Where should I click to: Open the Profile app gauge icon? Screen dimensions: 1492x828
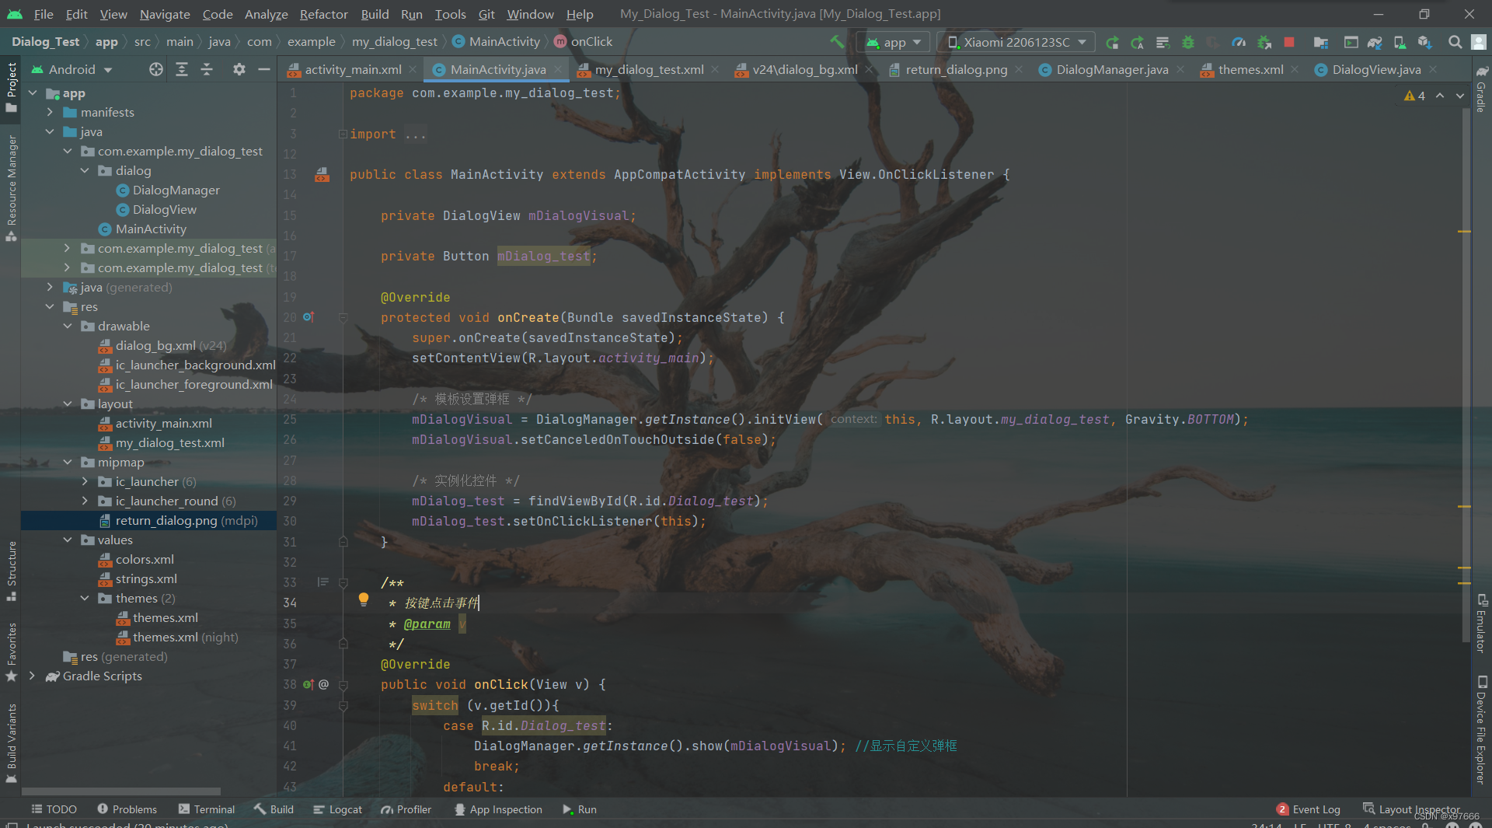tap(1239, 42)
